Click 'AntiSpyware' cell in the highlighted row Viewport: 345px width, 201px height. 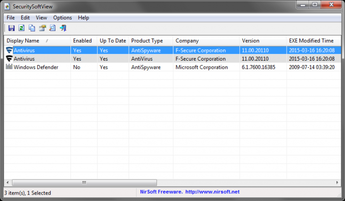point(146,50)
